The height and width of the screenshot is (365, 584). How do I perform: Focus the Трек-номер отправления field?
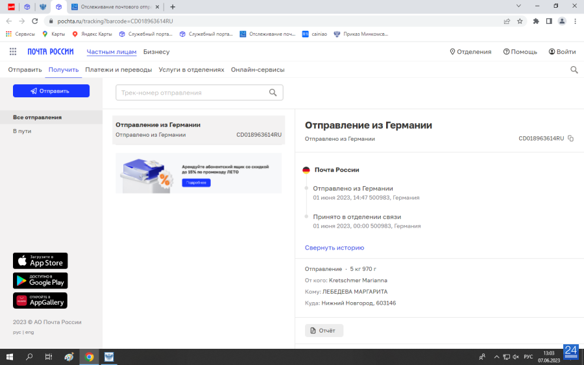point(199,93)
